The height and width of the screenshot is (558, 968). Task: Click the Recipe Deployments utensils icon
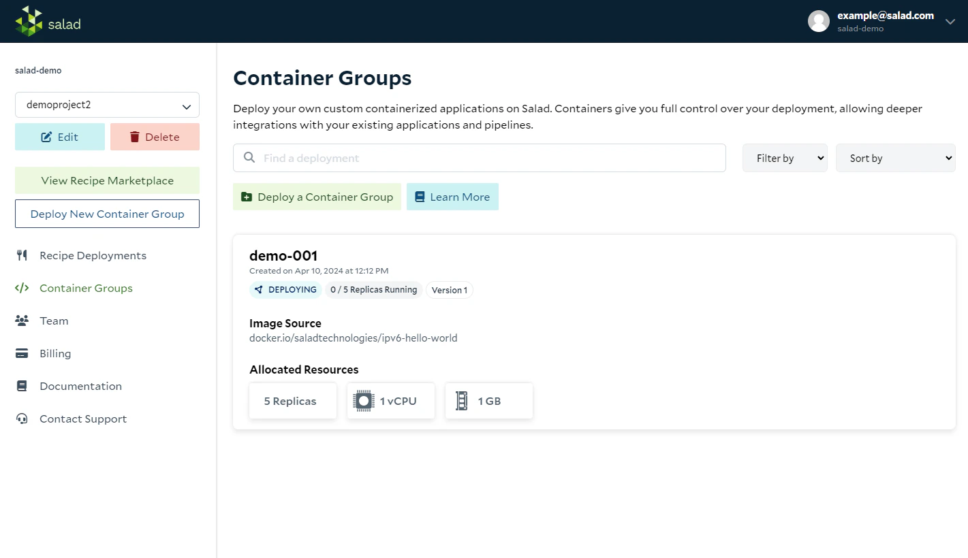pos(22,255)
